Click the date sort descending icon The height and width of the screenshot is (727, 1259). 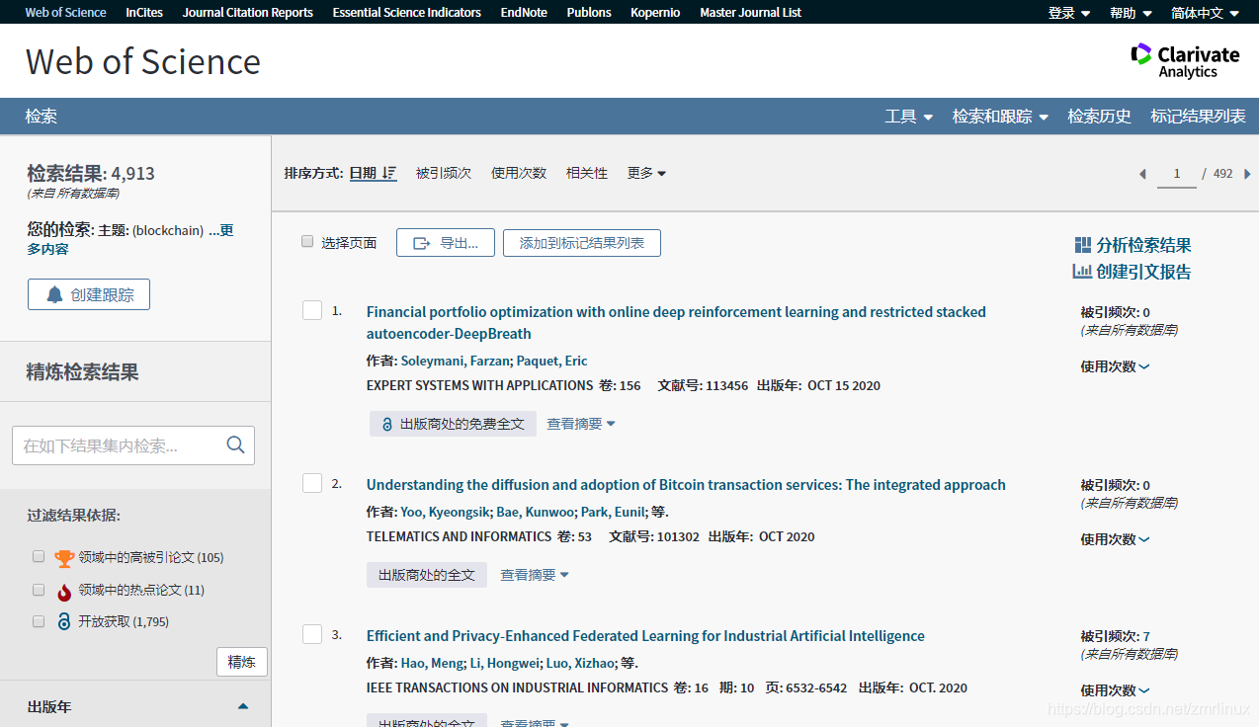pyautogui.click(x=389, y=173)
